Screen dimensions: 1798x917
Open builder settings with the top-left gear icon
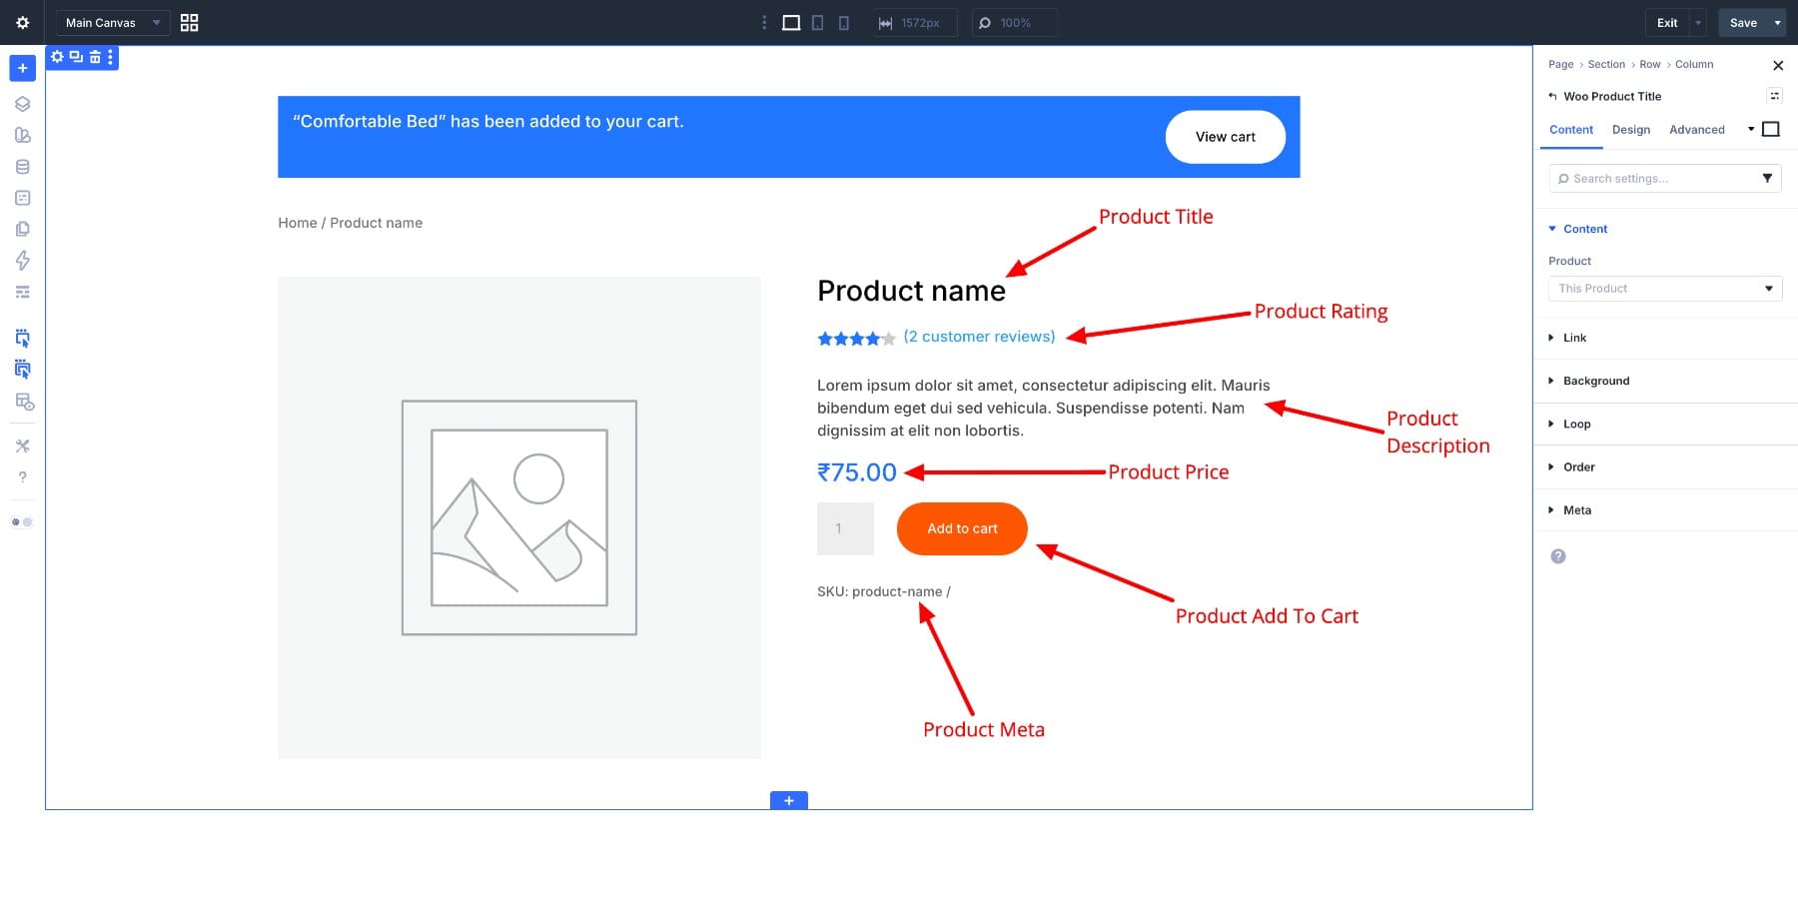pos(22,22)
